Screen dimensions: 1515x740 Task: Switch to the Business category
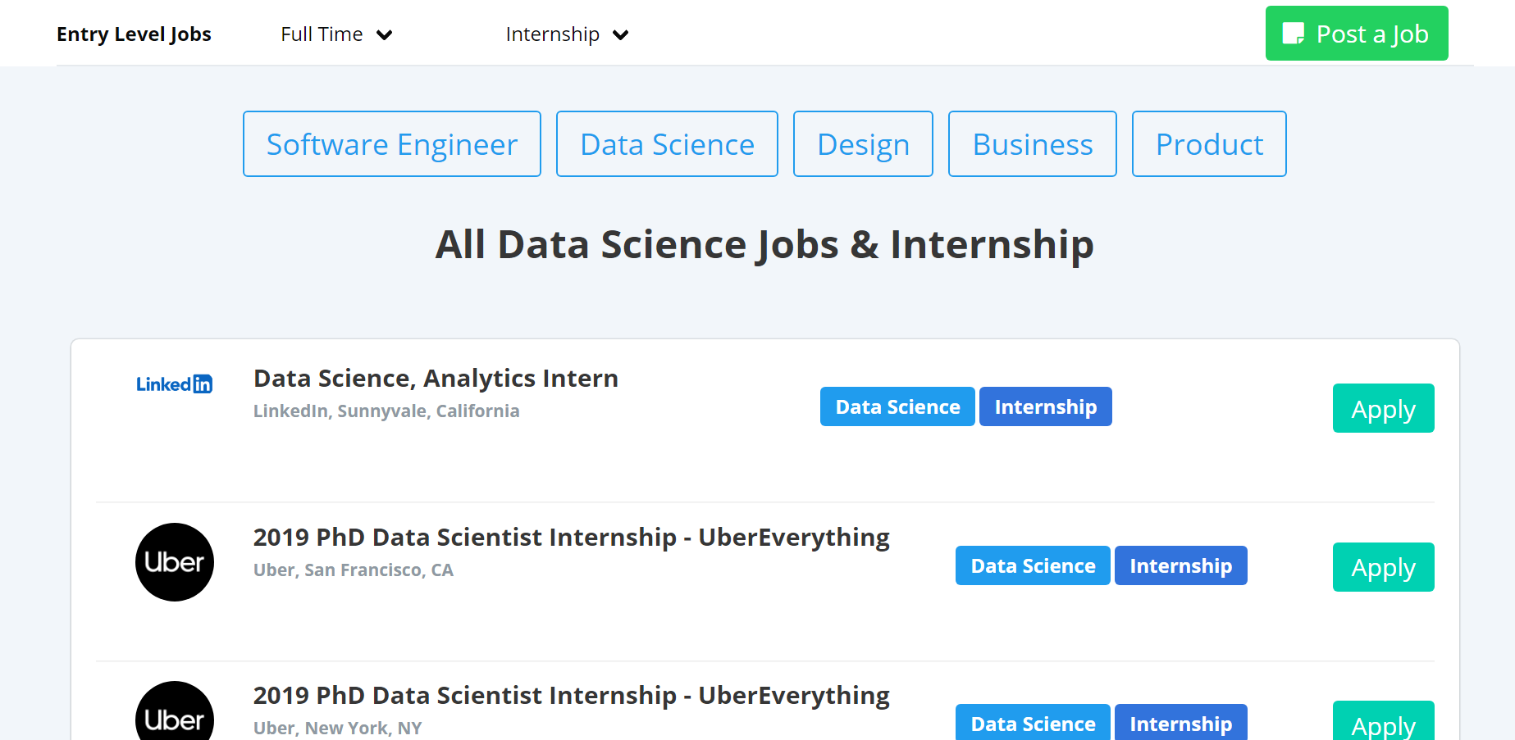1032,144
